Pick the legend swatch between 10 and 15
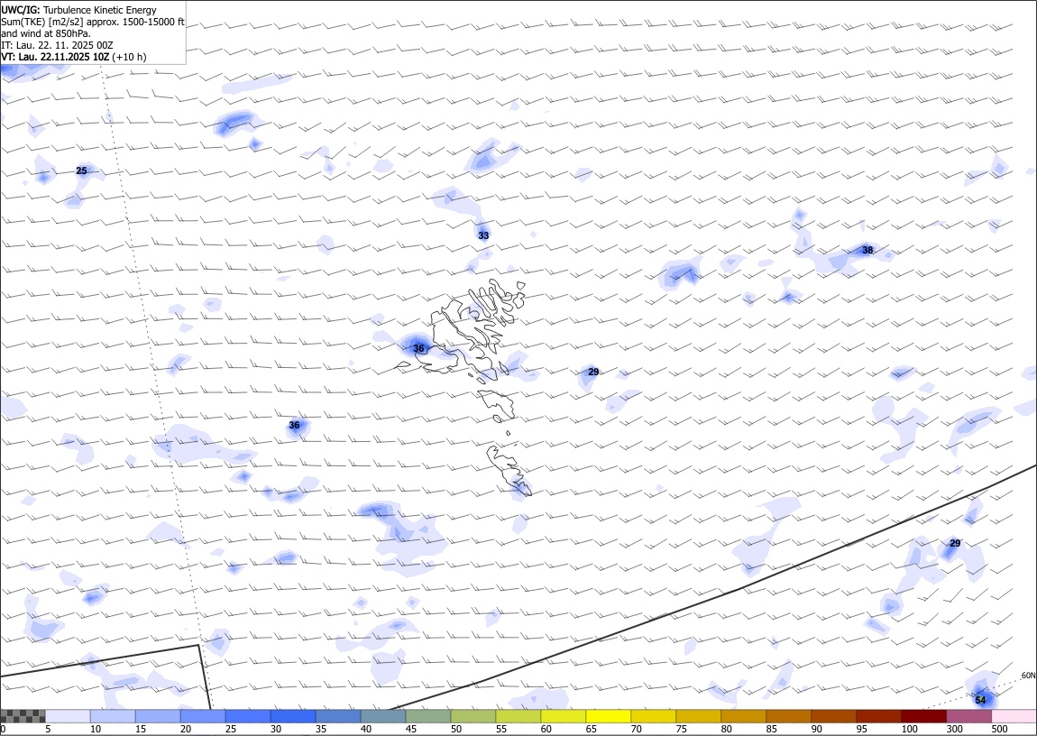Screen dimensions: 1037x736 point(113,716)
